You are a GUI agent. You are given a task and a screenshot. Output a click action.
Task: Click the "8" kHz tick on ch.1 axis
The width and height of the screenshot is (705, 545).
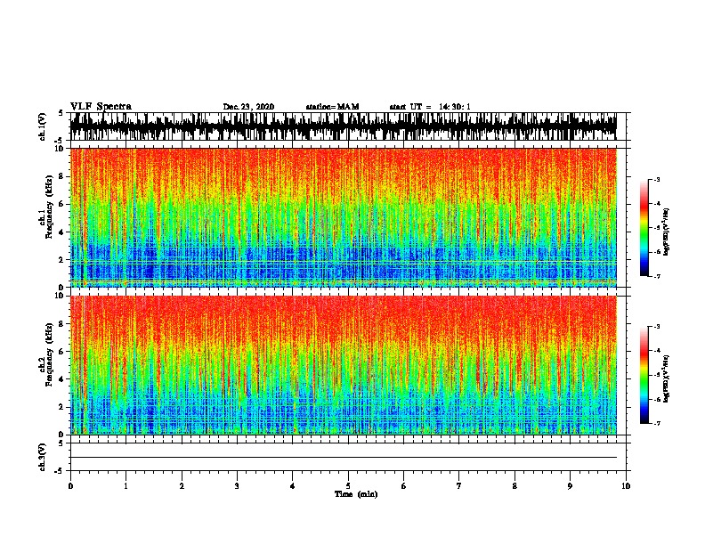point(62,176)
